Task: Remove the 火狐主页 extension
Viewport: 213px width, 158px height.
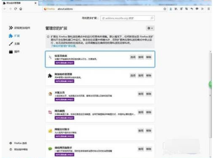Action: 149,94
